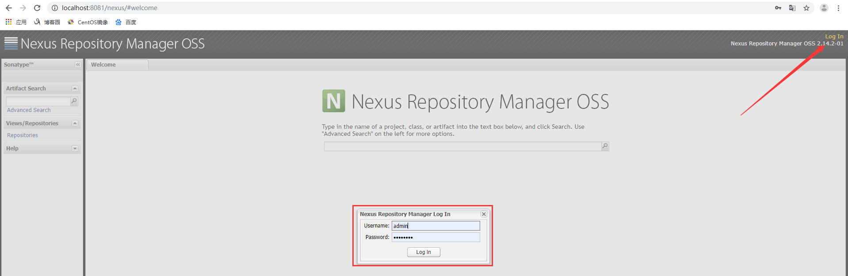This screenshot has width=848, height=276.
Task: Click the Username input field
Action: point(435,226)
